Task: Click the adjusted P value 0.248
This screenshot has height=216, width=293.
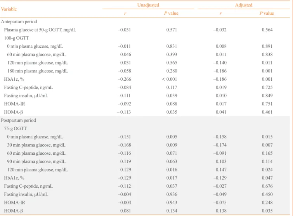Action: (267, 202)
